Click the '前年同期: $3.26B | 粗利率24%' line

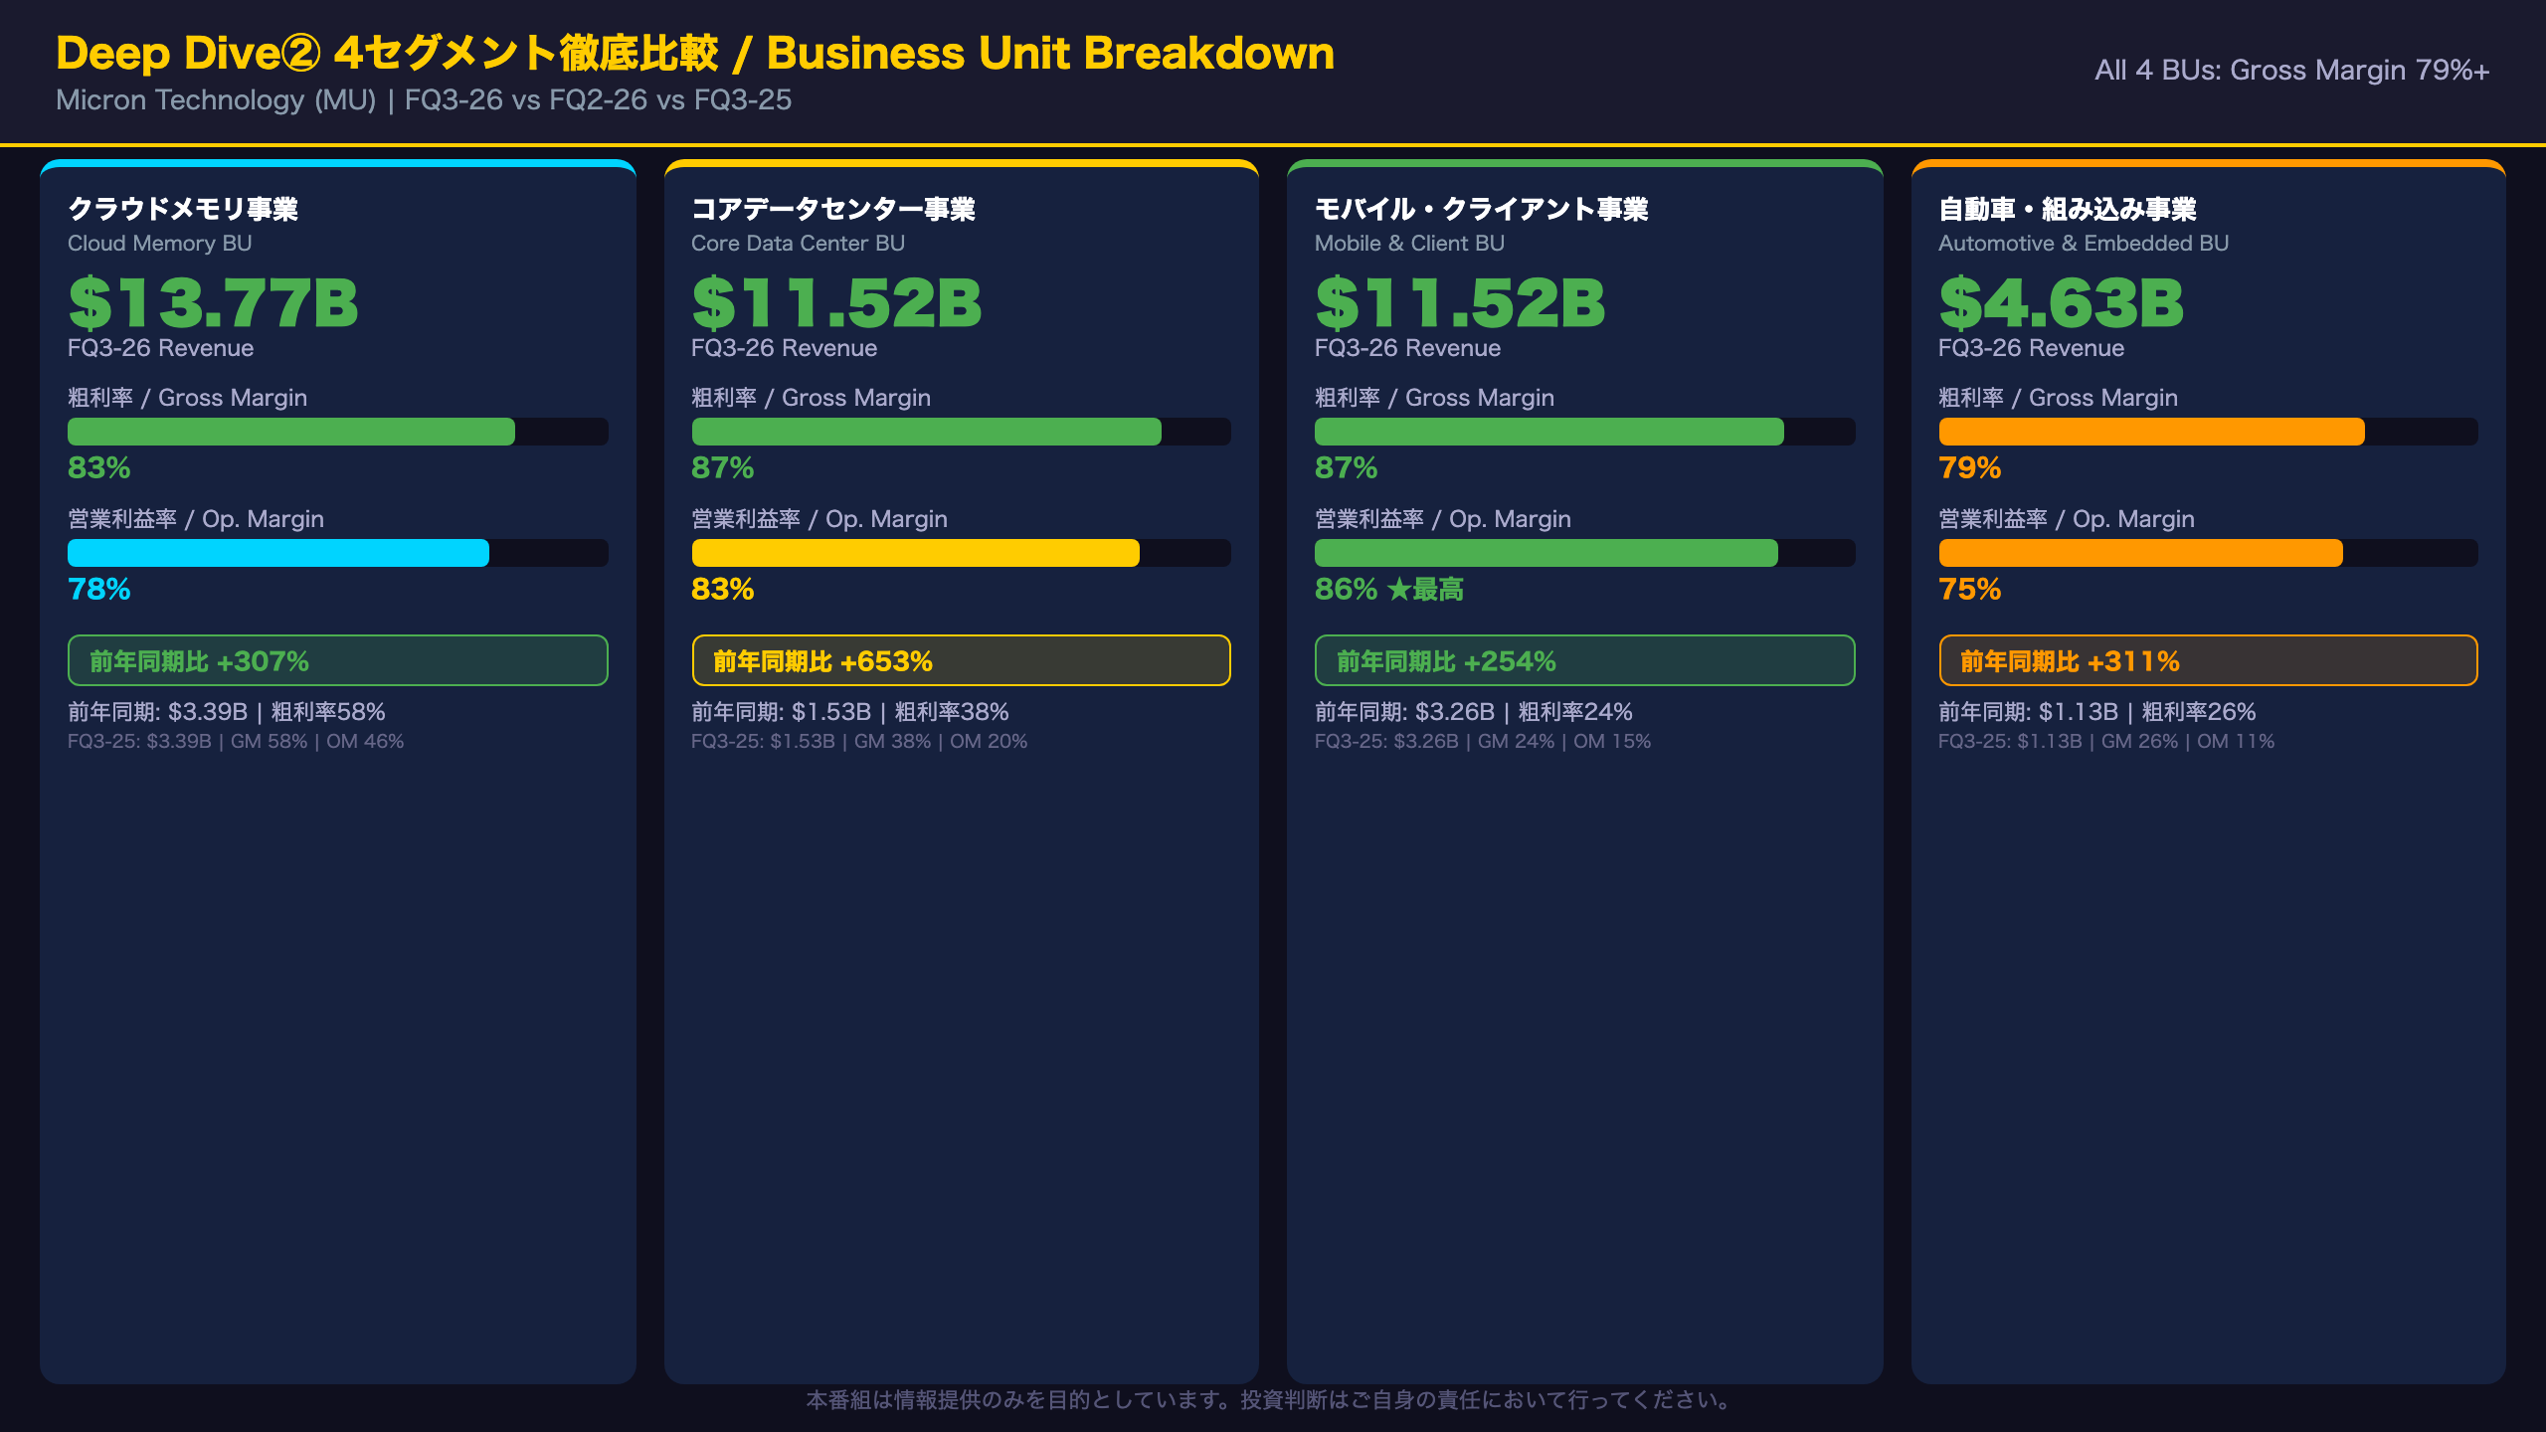[1474, 712]
